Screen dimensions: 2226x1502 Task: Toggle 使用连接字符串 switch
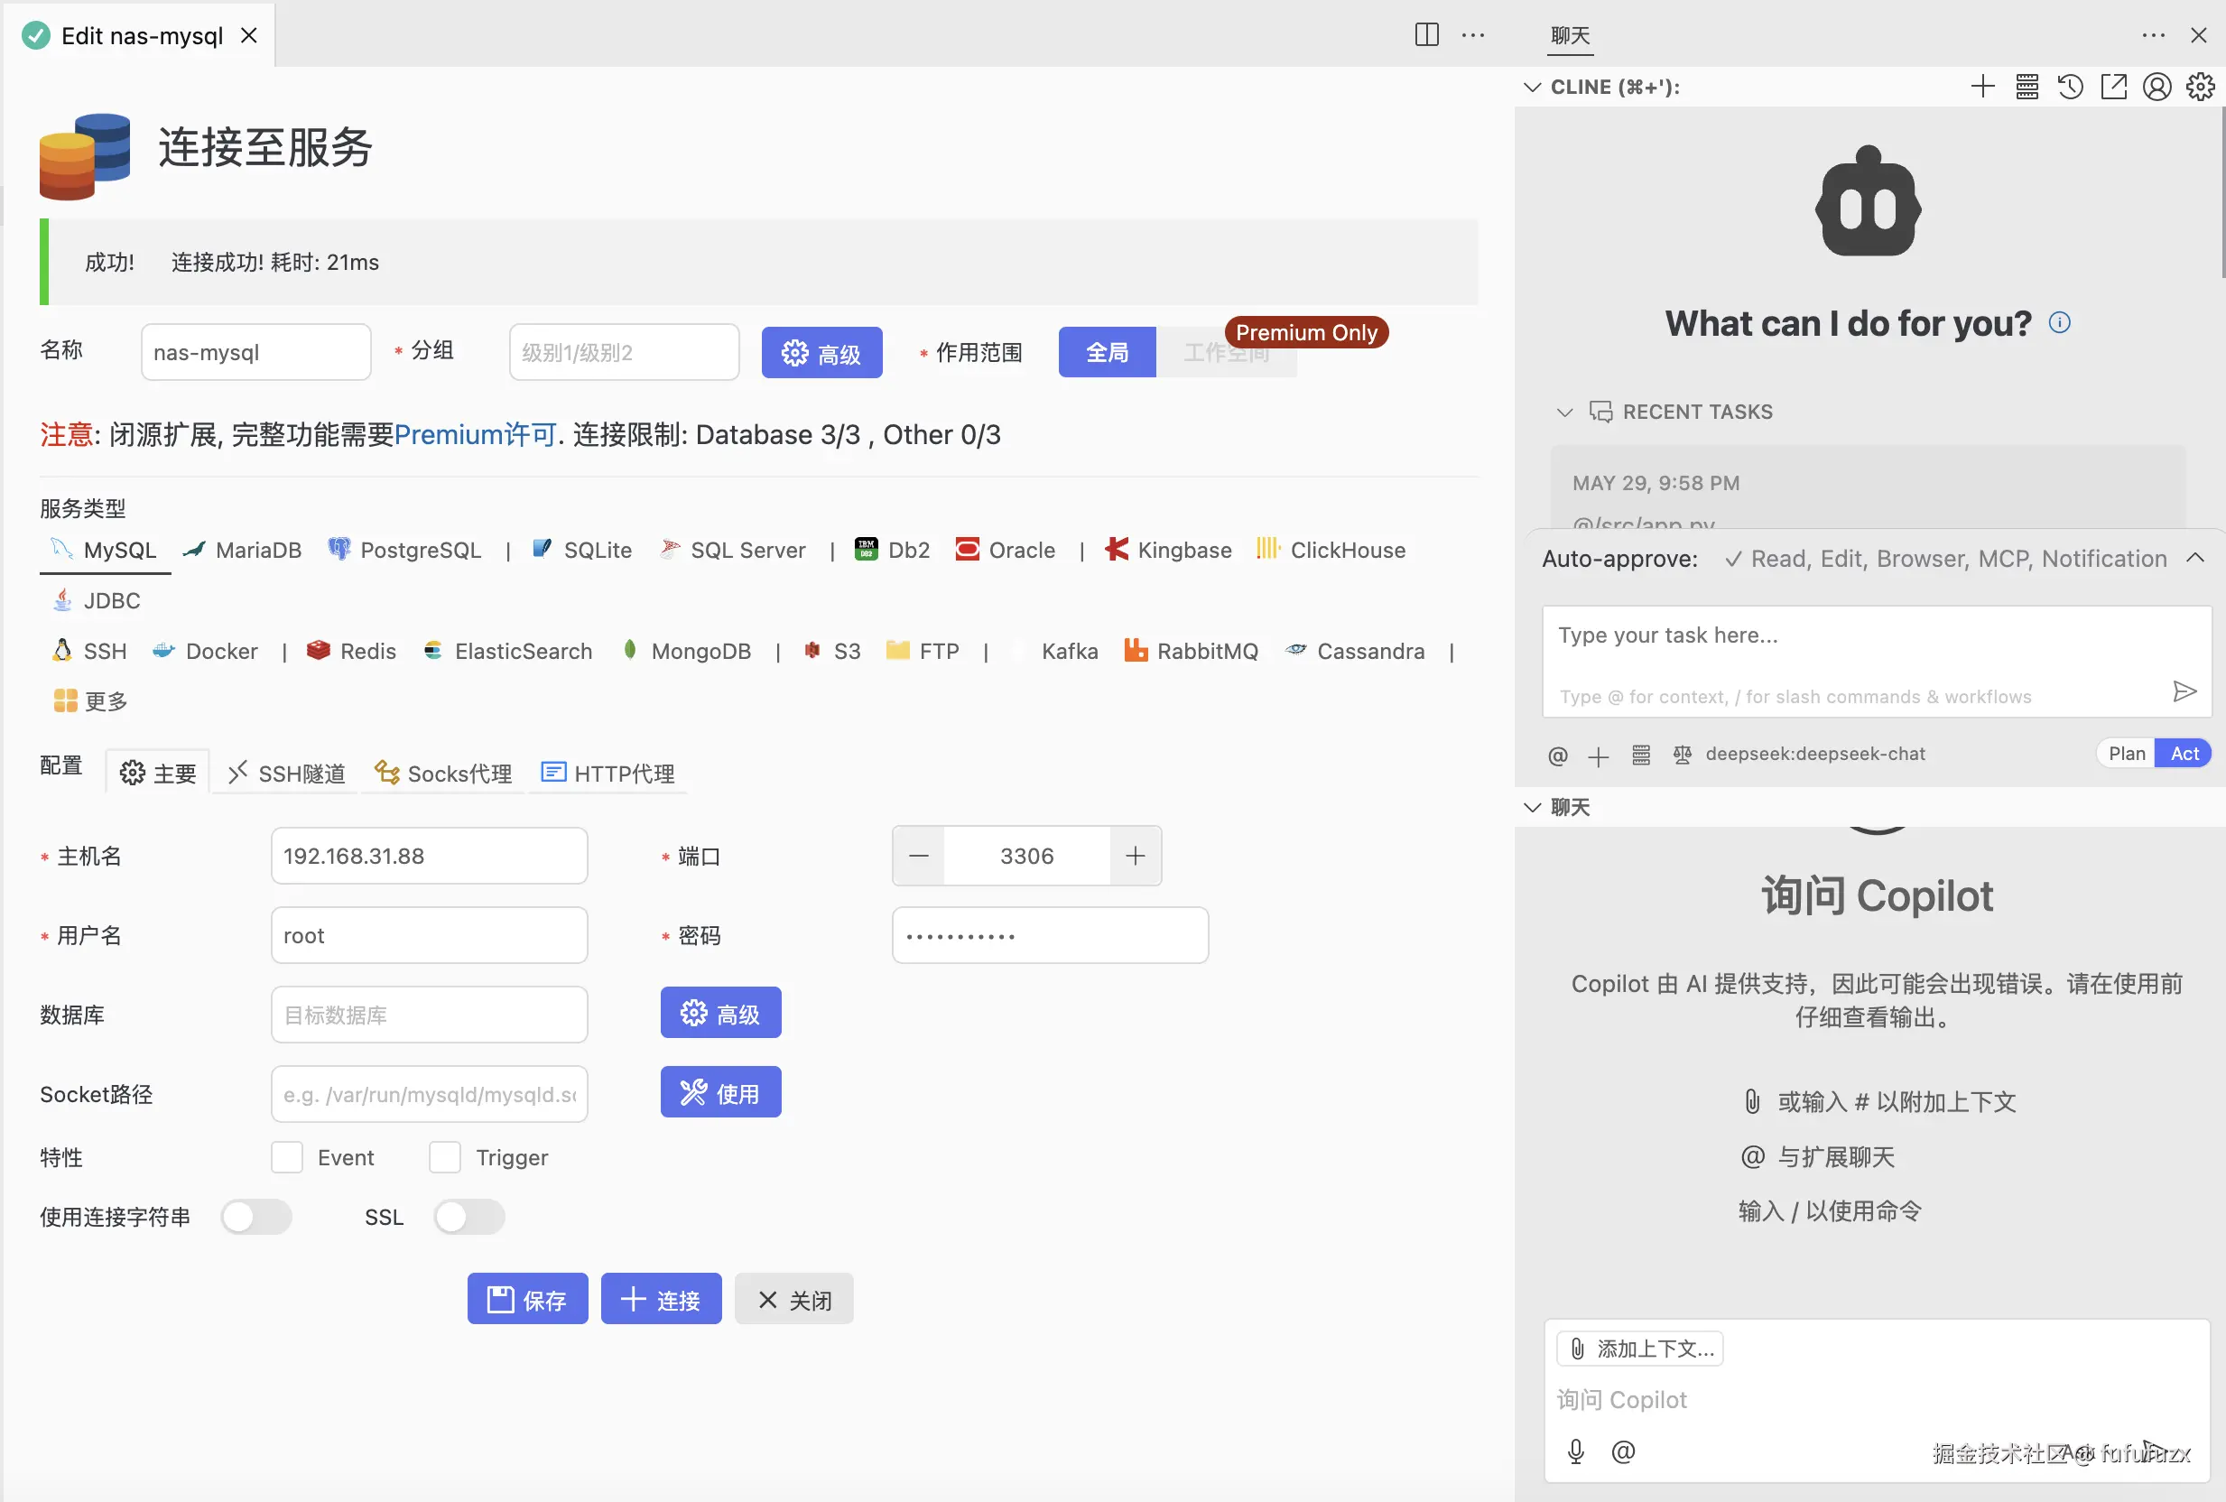[x=255, y=1217]
